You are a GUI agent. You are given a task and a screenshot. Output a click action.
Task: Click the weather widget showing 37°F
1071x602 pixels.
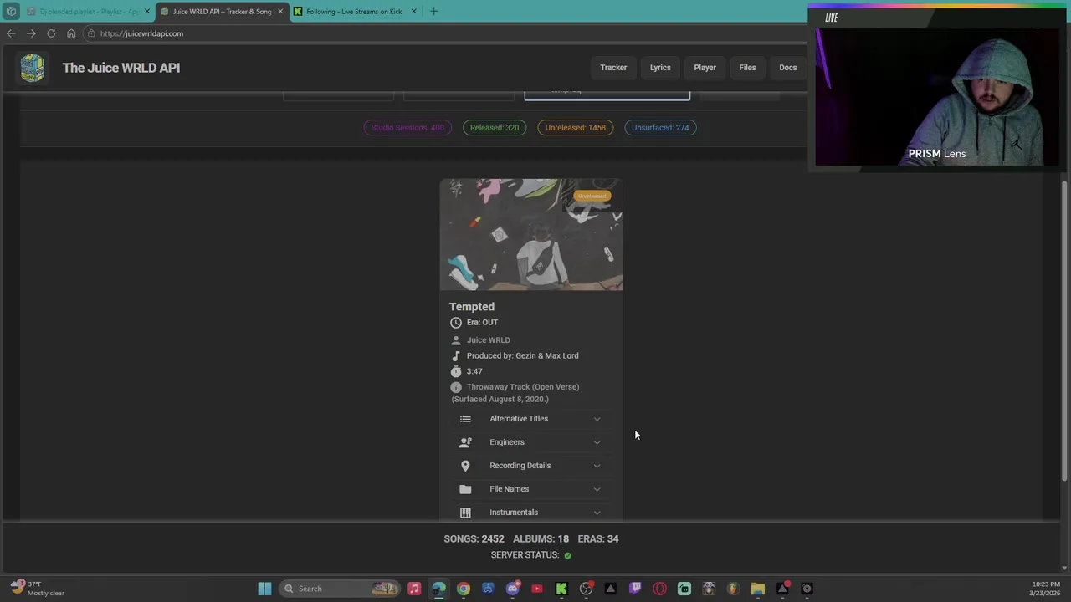coord(37,589)
